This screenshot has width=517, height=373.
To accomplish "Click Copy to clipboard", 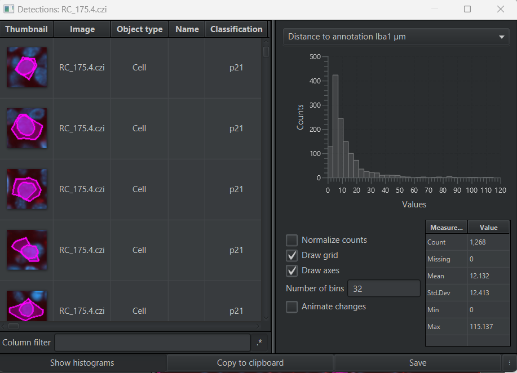I will [x=249, y=363].
